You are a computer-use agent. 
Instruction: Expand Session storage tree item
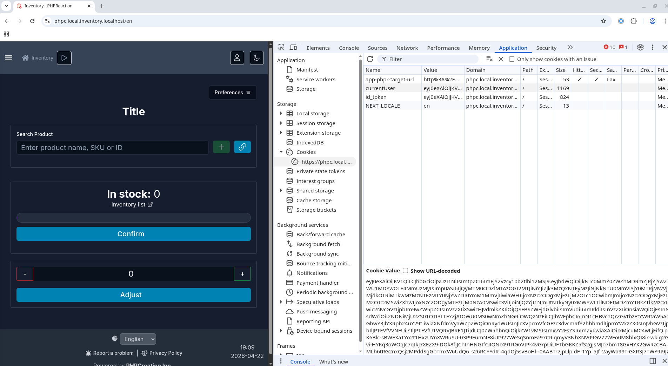tap(281, 123)
